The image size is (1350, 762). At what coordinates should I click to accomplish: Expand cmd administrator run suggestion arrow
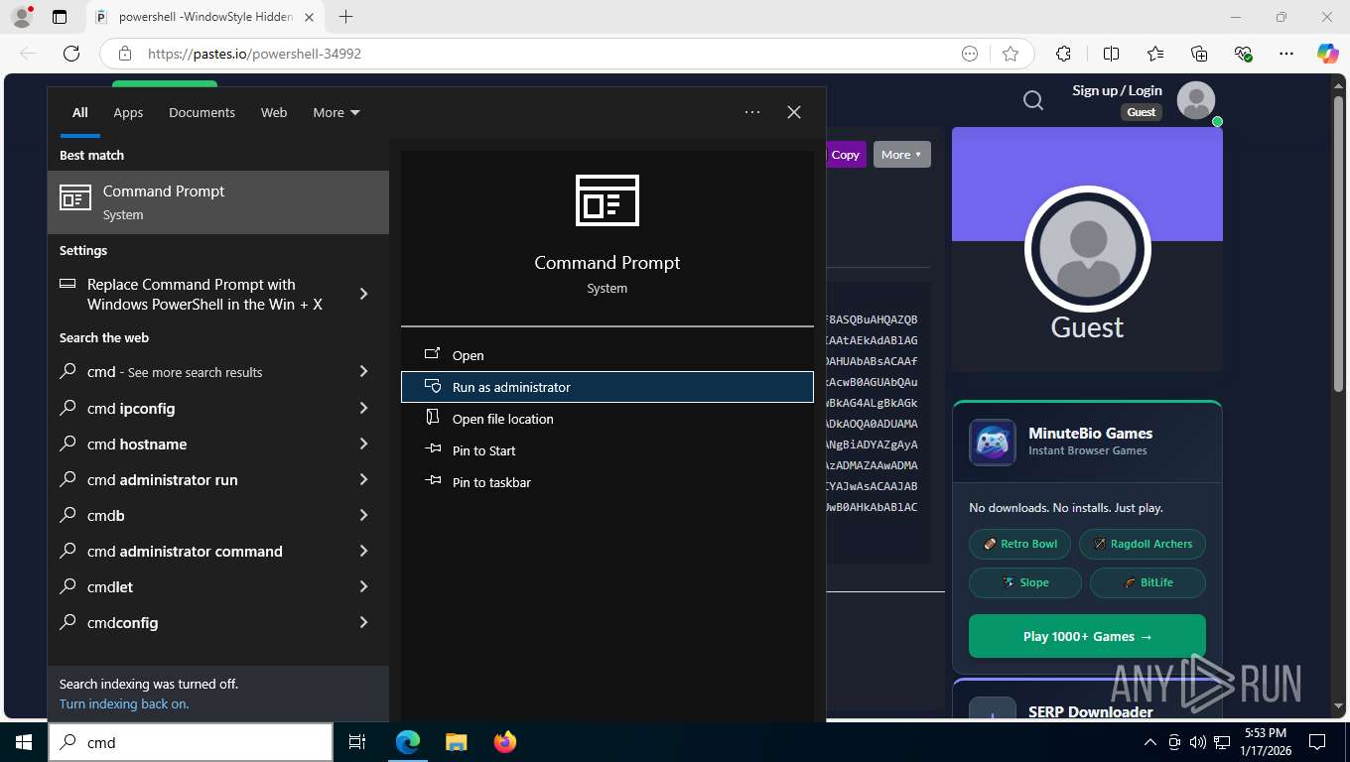(x=363, y=479)
